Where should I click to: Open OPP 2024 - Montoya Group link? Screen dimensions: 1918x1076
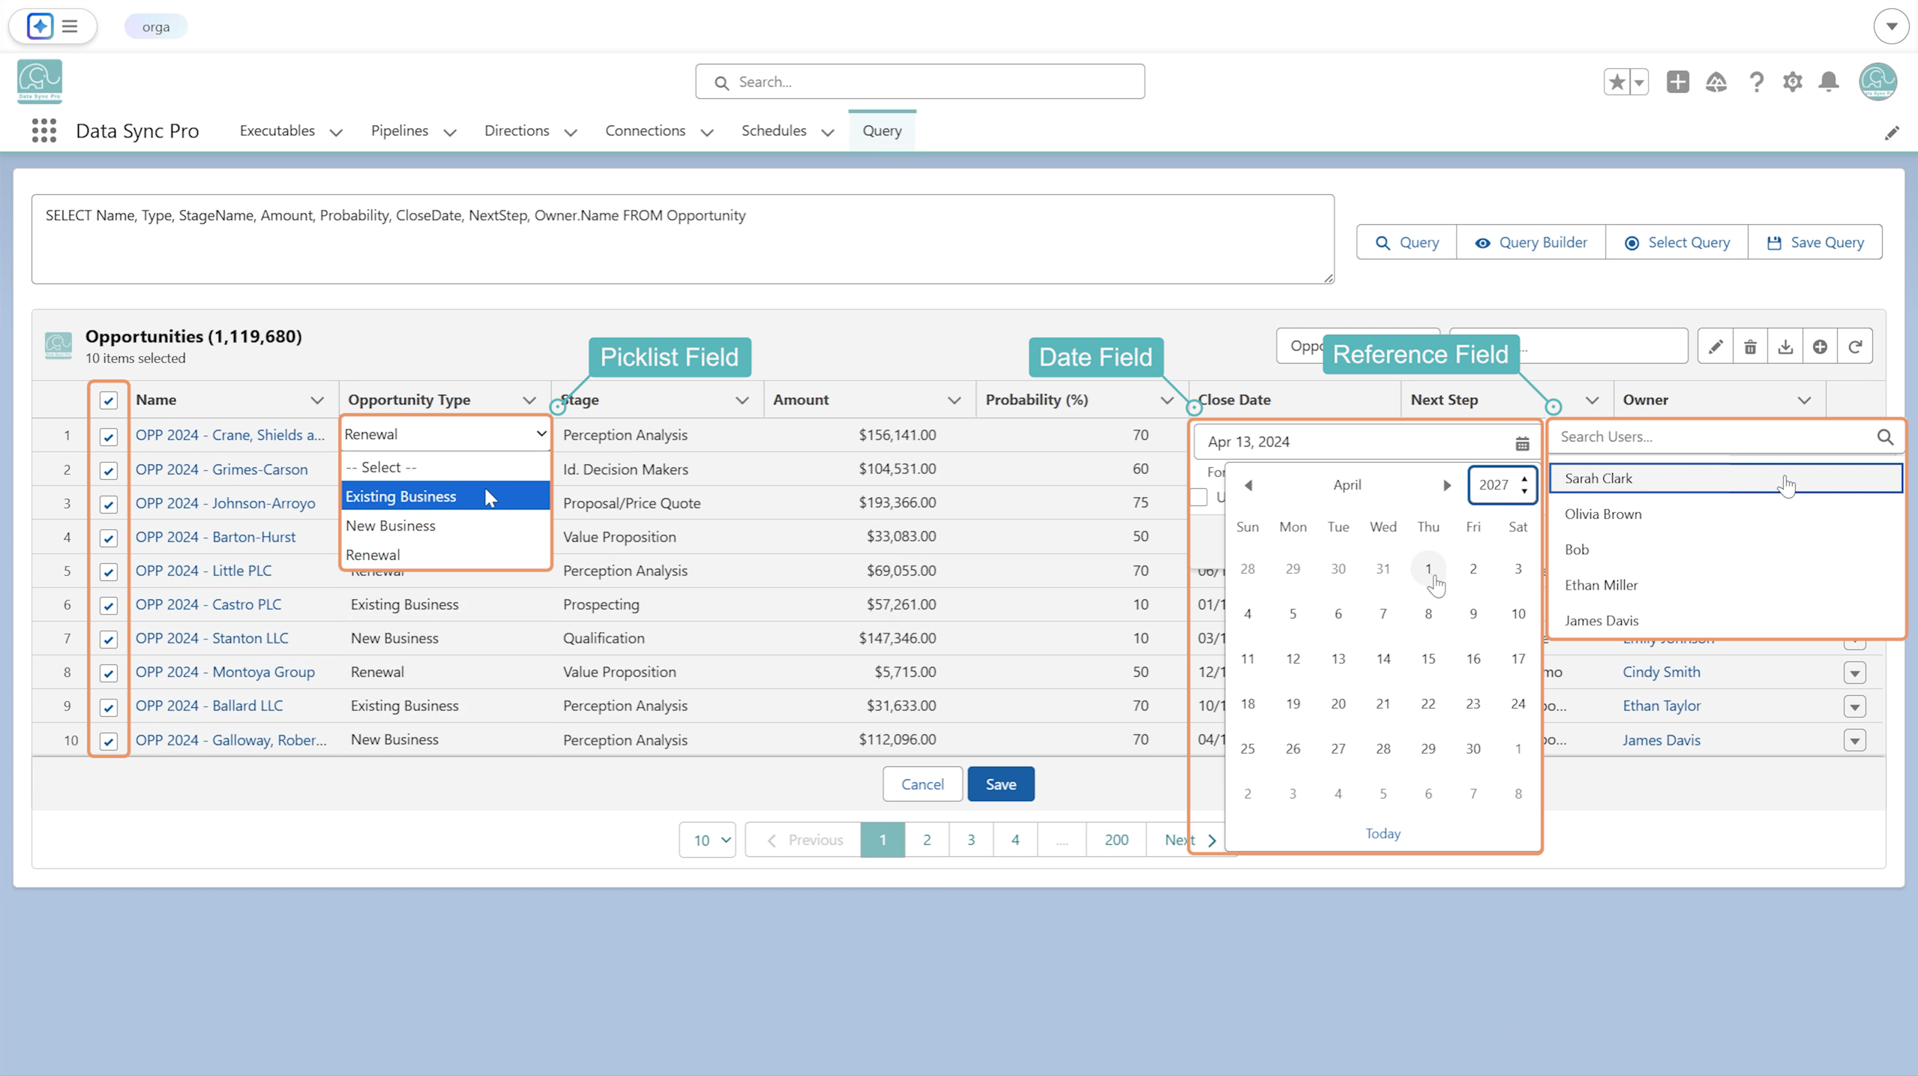pyautogui.click(x=225, y=672)
